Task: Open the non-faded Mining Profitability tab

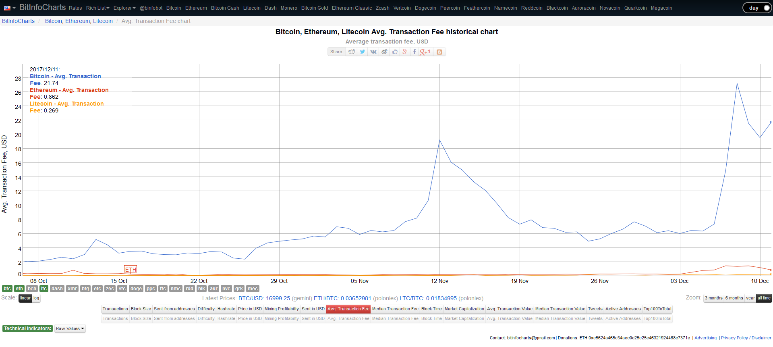Action: tap(282, 309)
